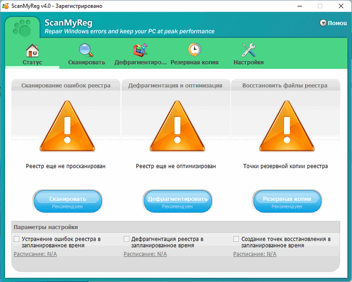Open the Настройки tab label
Screen dimensions: 352x282
click(249, 62)
